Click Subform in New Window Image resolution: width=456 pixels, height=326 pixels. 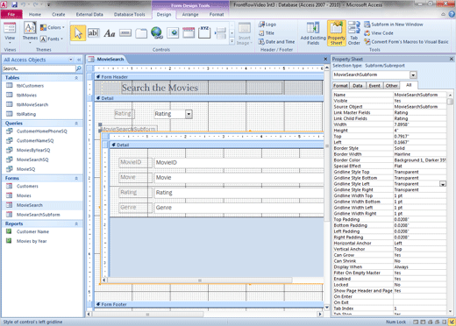tap(394, 25)
